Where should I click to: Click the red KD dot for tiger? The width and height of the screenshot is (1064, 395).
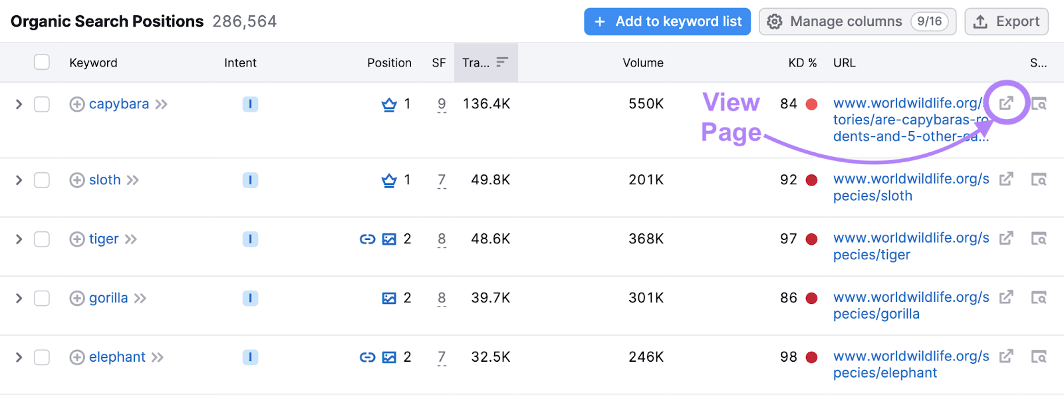point(811,239)
